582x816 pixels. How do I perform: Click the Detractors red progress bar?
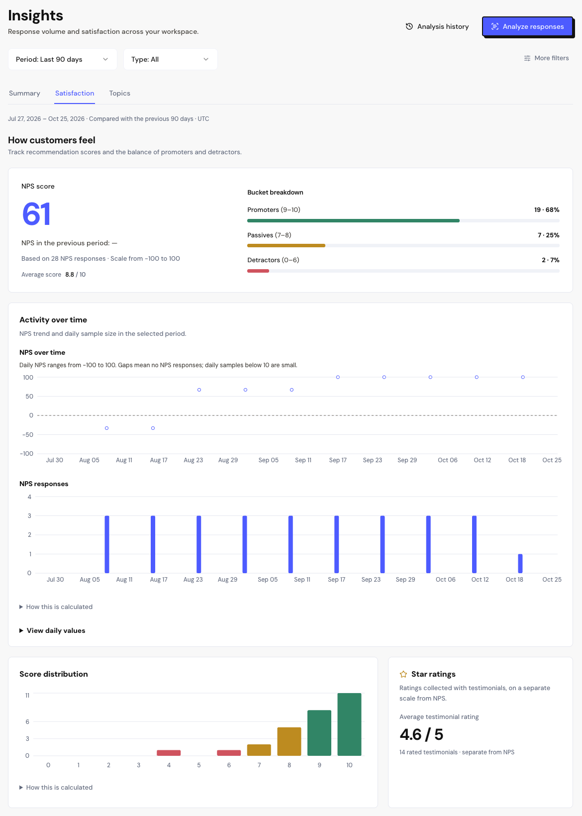(258, 271)
